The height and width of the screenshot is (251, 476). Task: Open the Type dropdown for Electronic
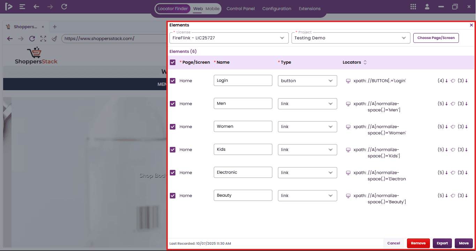pyautogui.click(x=308, y=173)
